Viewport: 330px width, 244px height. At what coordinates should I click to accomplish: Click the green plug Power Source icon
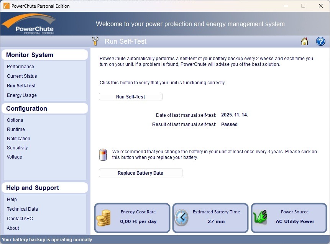260,217
